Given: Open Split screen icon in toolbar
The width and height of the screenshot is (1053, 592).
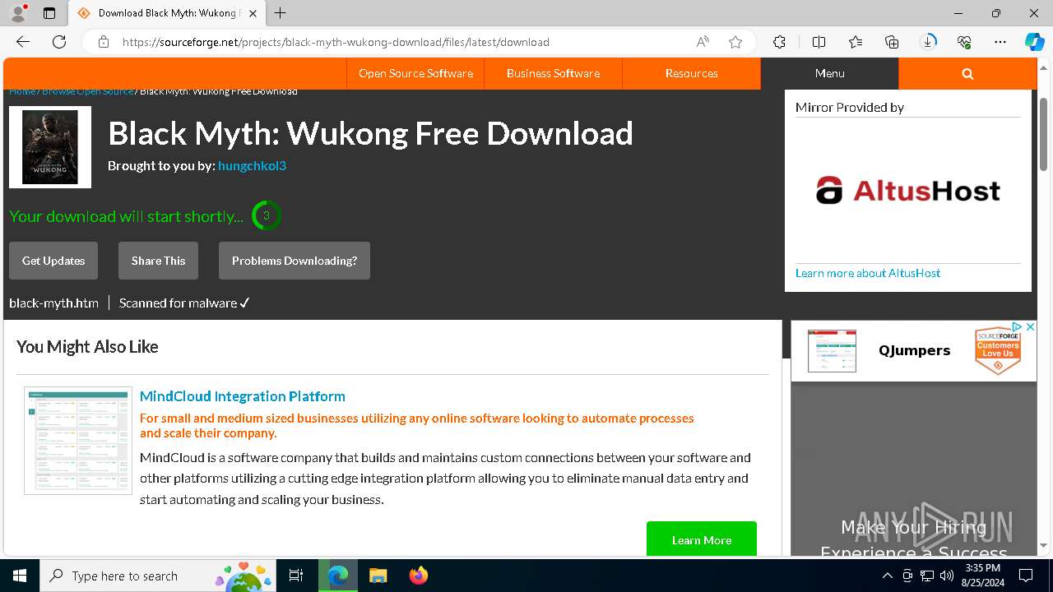Looking at the screenshot, I should (x=819, y=42).
